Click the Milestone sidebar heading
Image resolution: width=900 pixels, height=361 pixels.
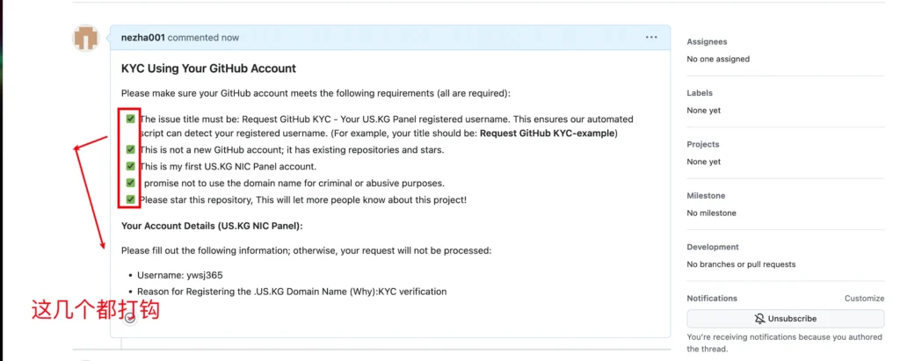[x=706, y=196]
